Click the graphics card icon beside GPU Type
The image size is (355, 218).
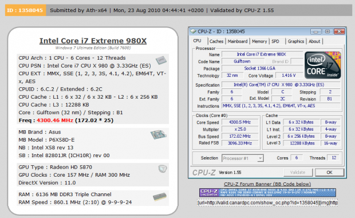point(163,169)
